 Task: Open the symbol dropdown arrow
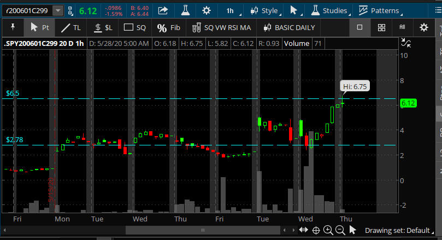(58, 10)
